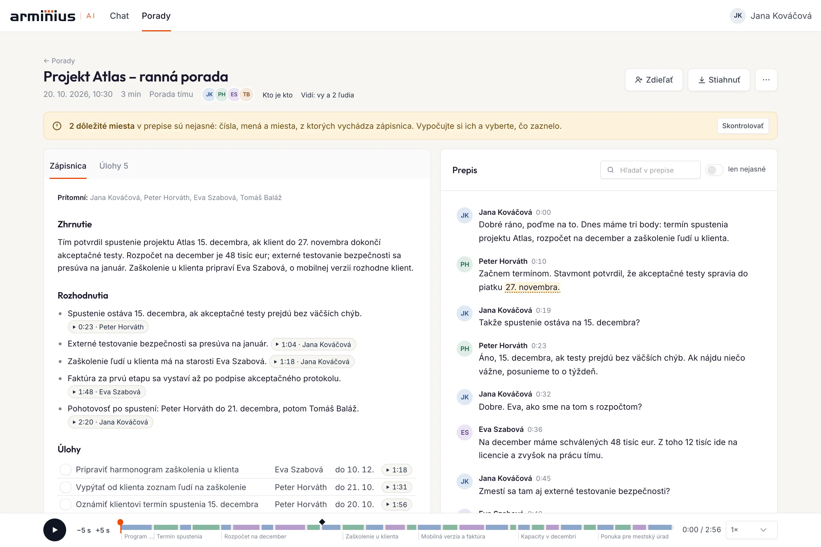Image resolution: width=821 pixels, height=547 pixels.
Task: Skip forward with +5 s
Action: point(103,530)
